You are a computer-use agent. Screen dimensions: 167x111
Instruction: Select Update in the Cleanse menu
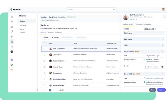point(26,21)
